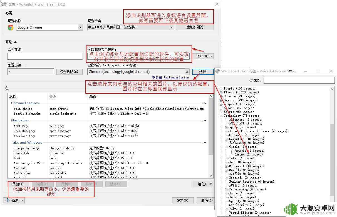This screenshot has height=217, width=337.
Task: Focus the 命令前缀 input field
Action: pos(45,56)
